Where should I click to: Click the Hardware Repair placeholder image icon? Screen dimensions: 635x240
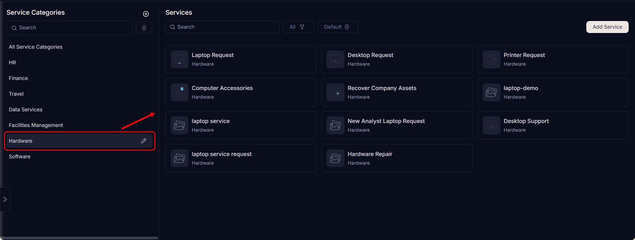336,158
